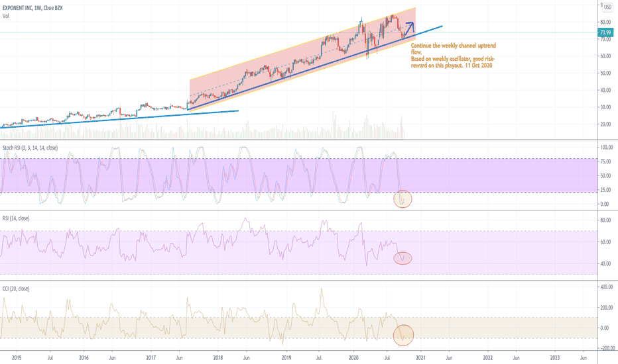
Task: Click the 2018 label on time axis
Action: (x=218, y=357)
